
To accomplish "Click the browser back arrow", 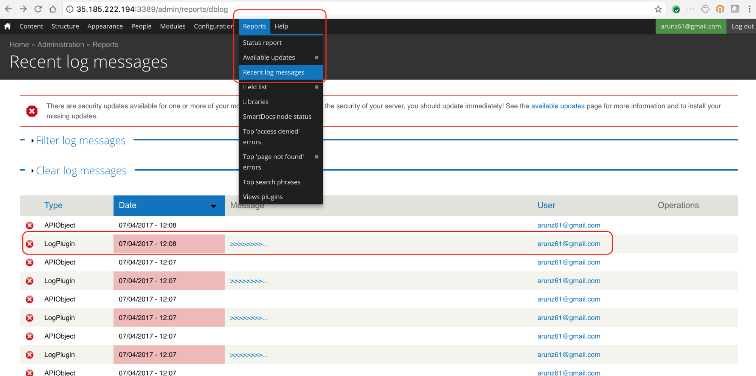I will (x=8, y=9).
